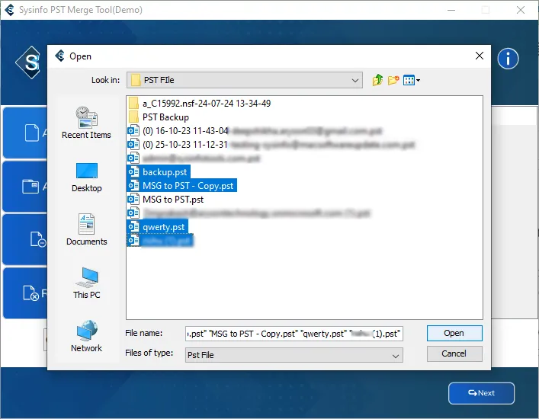The image size is (539, 419).
Task: Click the folder icon of PST Backup
Action: click(133, 117)
